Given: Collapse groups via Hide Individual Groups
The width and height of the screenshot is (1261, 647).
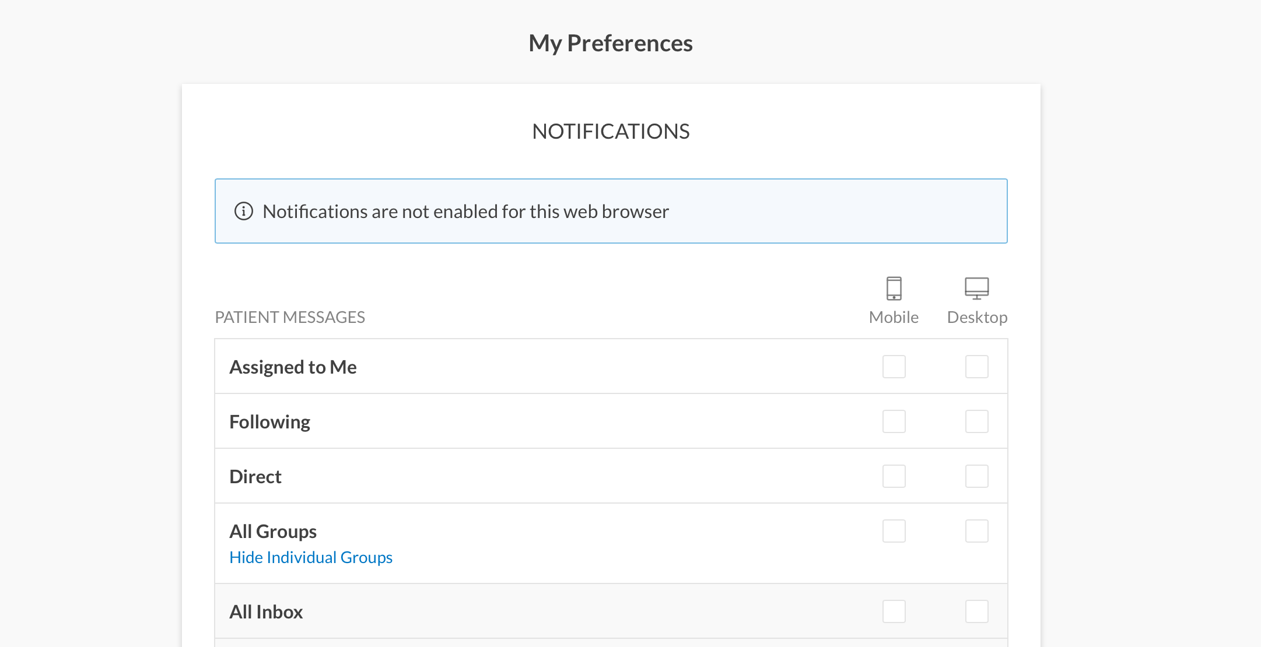Looking at the screenshot, I should (x=311, y=558).
